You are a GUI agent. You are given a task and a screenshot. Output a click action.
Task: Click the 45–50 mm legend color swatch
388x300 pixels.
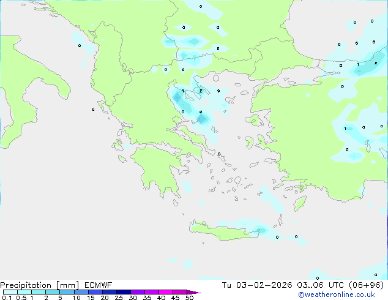(180, 292)
